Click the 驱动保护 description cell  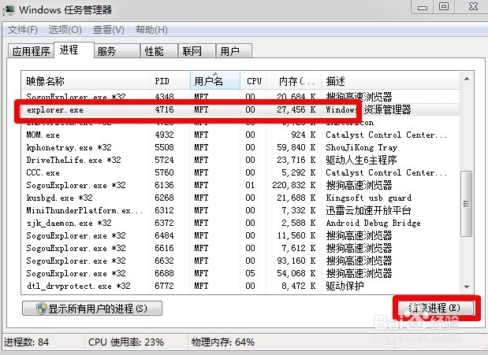click(345, 286)
